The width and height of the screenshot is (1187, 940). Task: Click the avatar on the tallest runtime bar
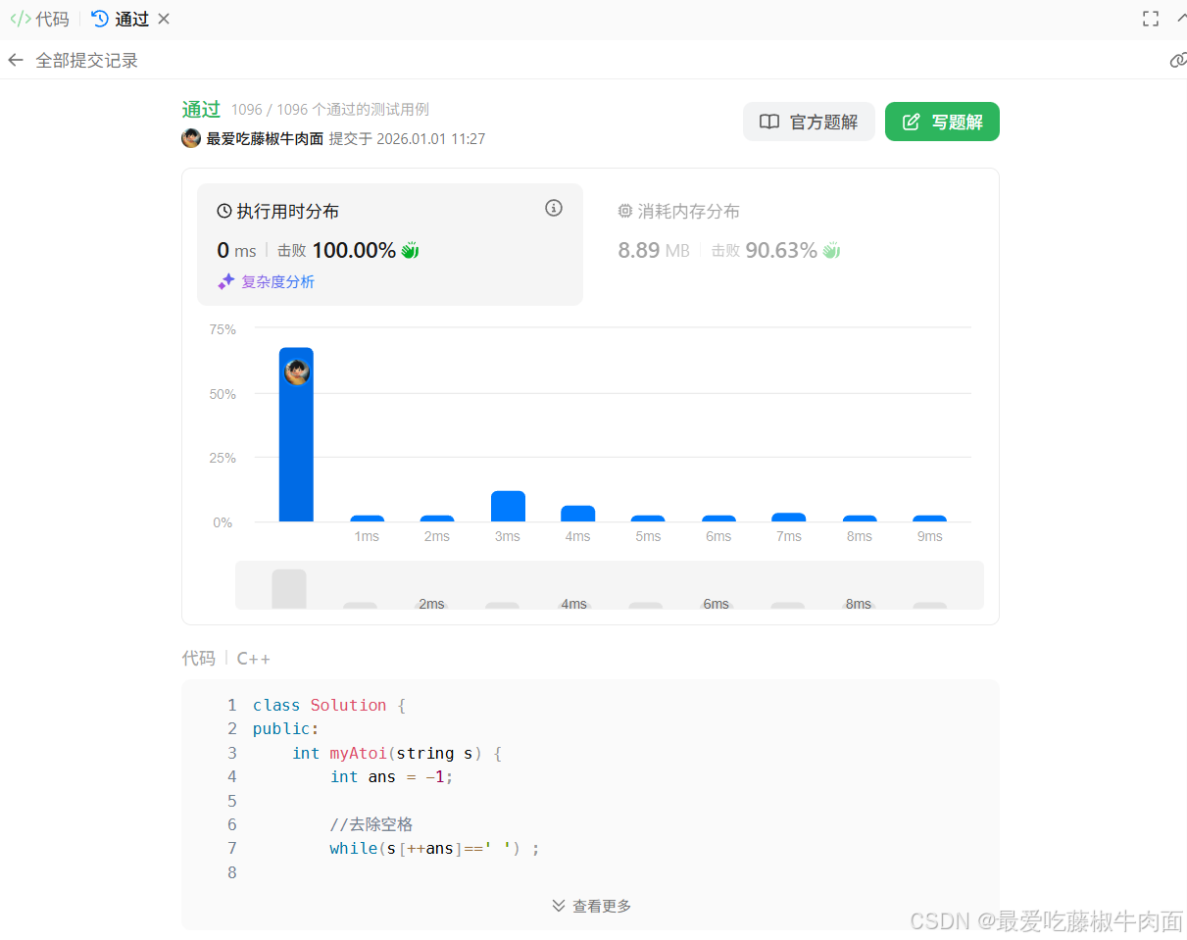tap(297, 371)
